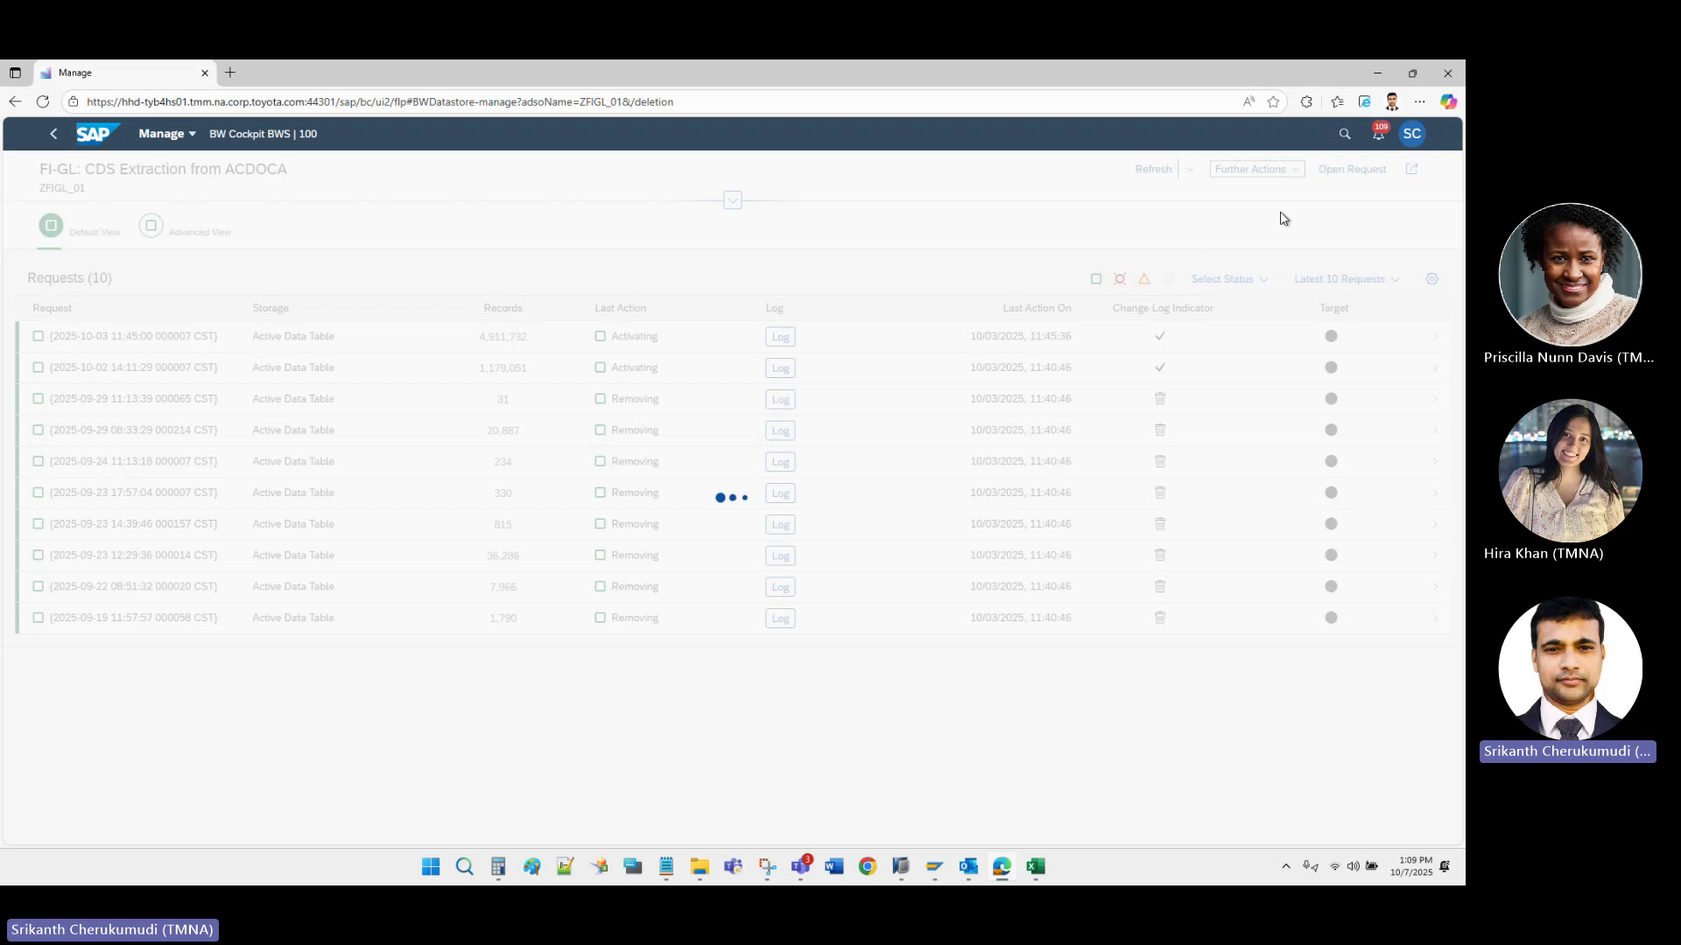This screenshot has height=945, width=1681.
Task: Click the orange warning status filter icon
Action: pos(1144,278)
